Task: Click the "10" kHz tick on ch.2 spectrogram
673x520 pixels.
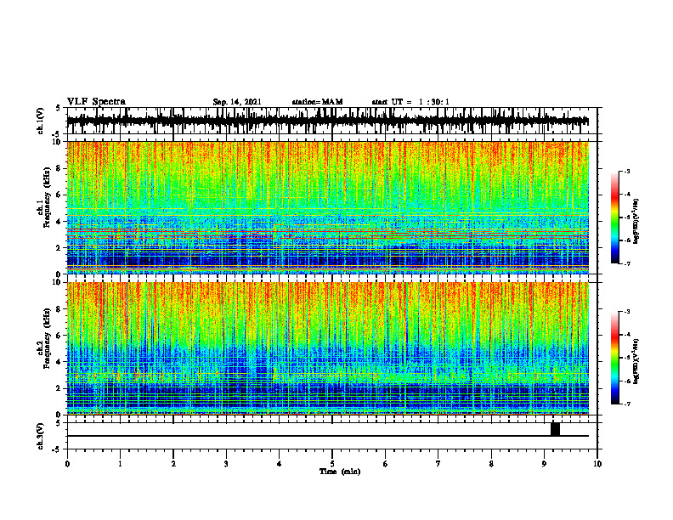Action: coord(59,282)
